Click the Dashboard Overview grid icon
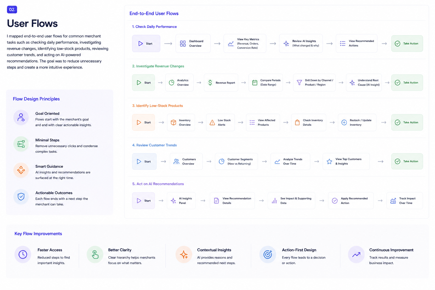This screenshot has width=435, height=290. pos(183,44)
